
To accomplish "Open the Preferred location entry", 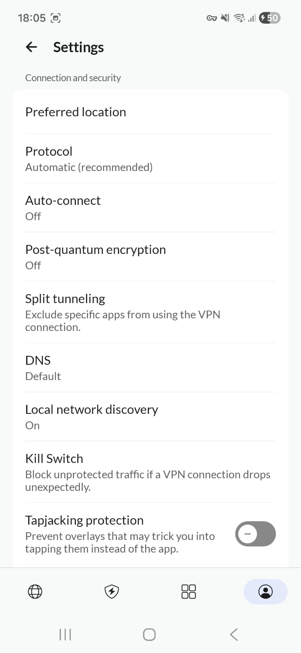I will pos(150,112).
